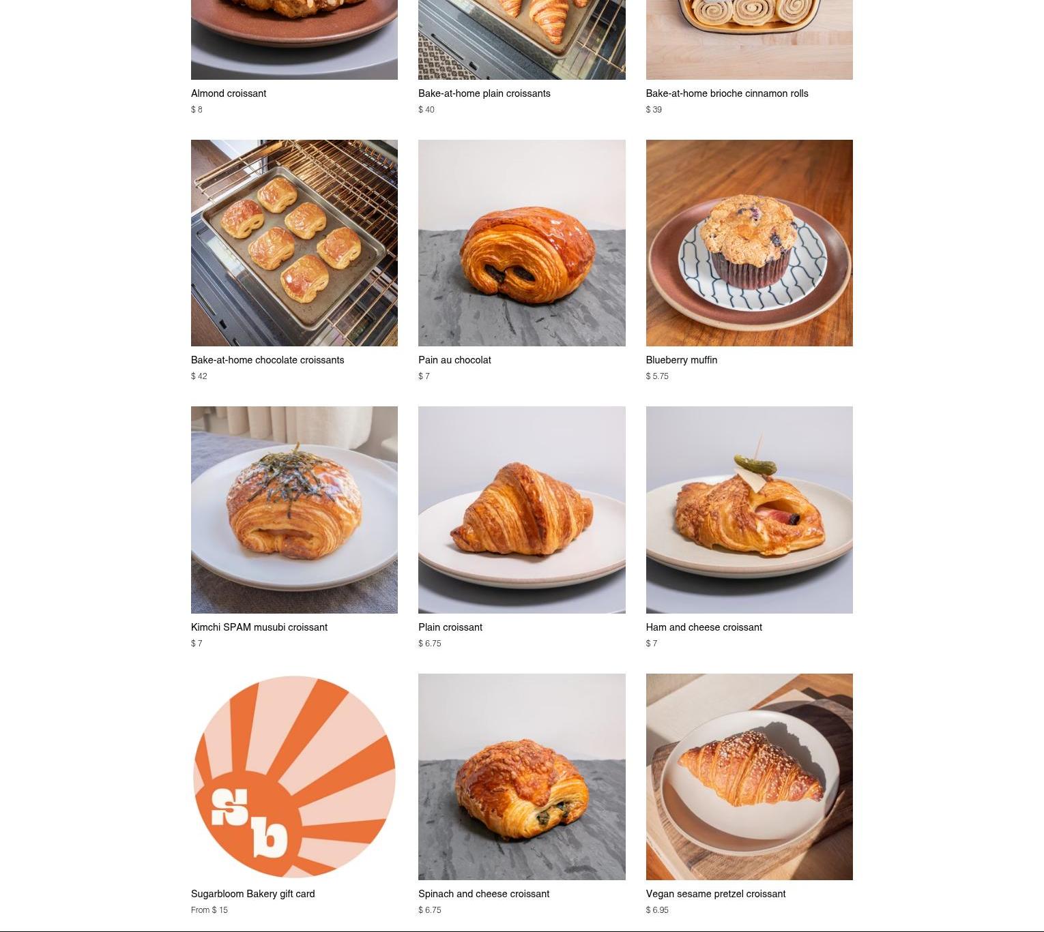Open Sugarbloom Bakery gift card title link
Viewport: 1044px width, 932px height.
pyautogui.click(x=252, y=894)
